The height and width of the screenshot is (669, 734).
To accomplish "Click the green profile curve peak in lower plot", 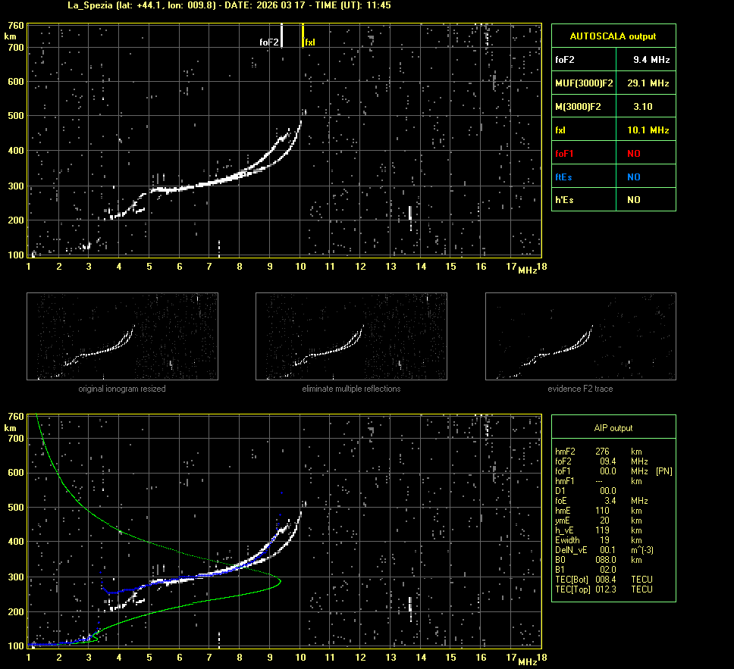I will tap(280, 582).
